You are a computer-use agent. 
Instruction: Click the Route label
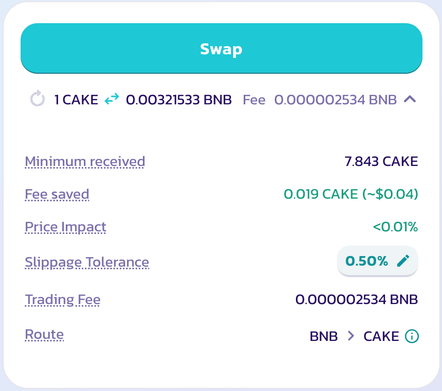coord(44,334)
